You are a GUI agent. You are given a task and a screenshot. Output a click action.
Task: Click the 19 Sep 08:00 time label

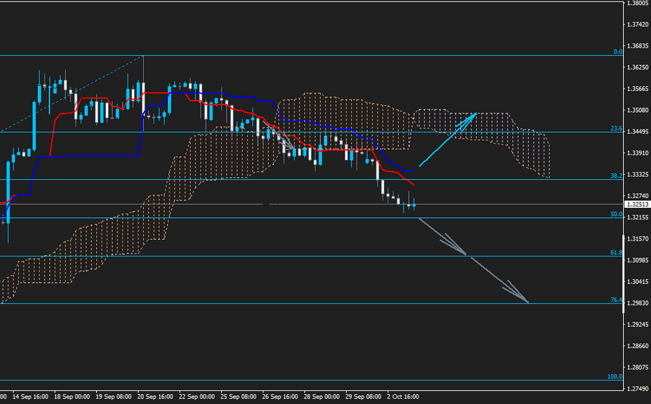tap(114, 397)
